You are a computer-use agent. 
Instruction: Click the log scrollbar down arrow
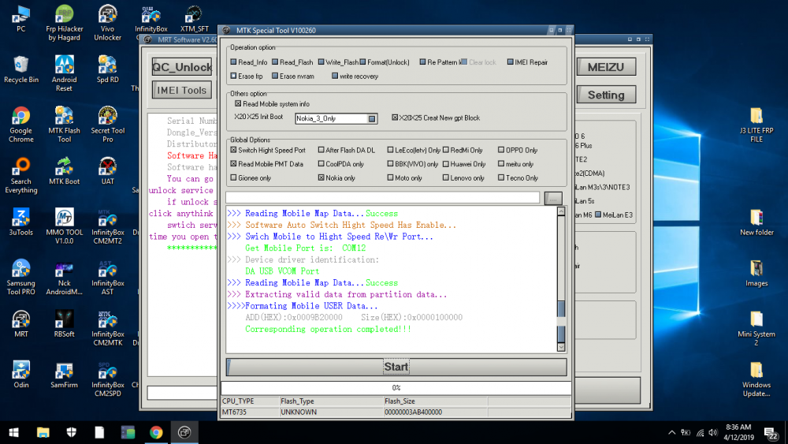pos(561,347)
